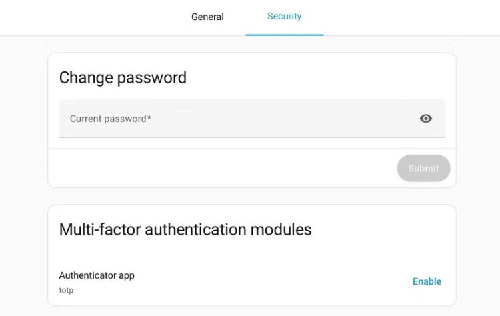The width and height of the screenshot is (500, 316).
Task: Toggle password visibility eye icon
Action: click(426, 119)
